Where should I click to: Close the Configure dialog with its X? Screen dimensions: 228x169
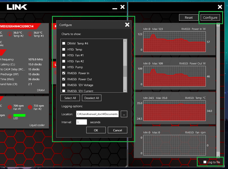pyautogui.click(x=127, y=25)
